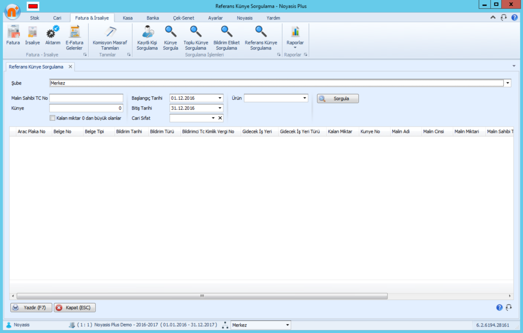Sort by Belge Tipi column header

(99, 131)
